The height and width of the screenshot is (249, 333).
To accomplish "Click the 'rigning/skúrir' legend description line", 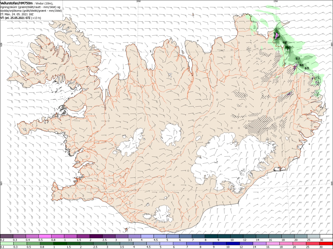I will tap(30, 7).
